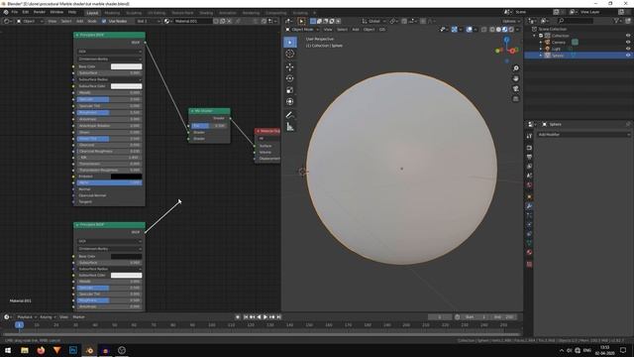The height and width of the screenshot is (357, 634).
Task: Open Material properties tab icon
Action: pos(529,252)
